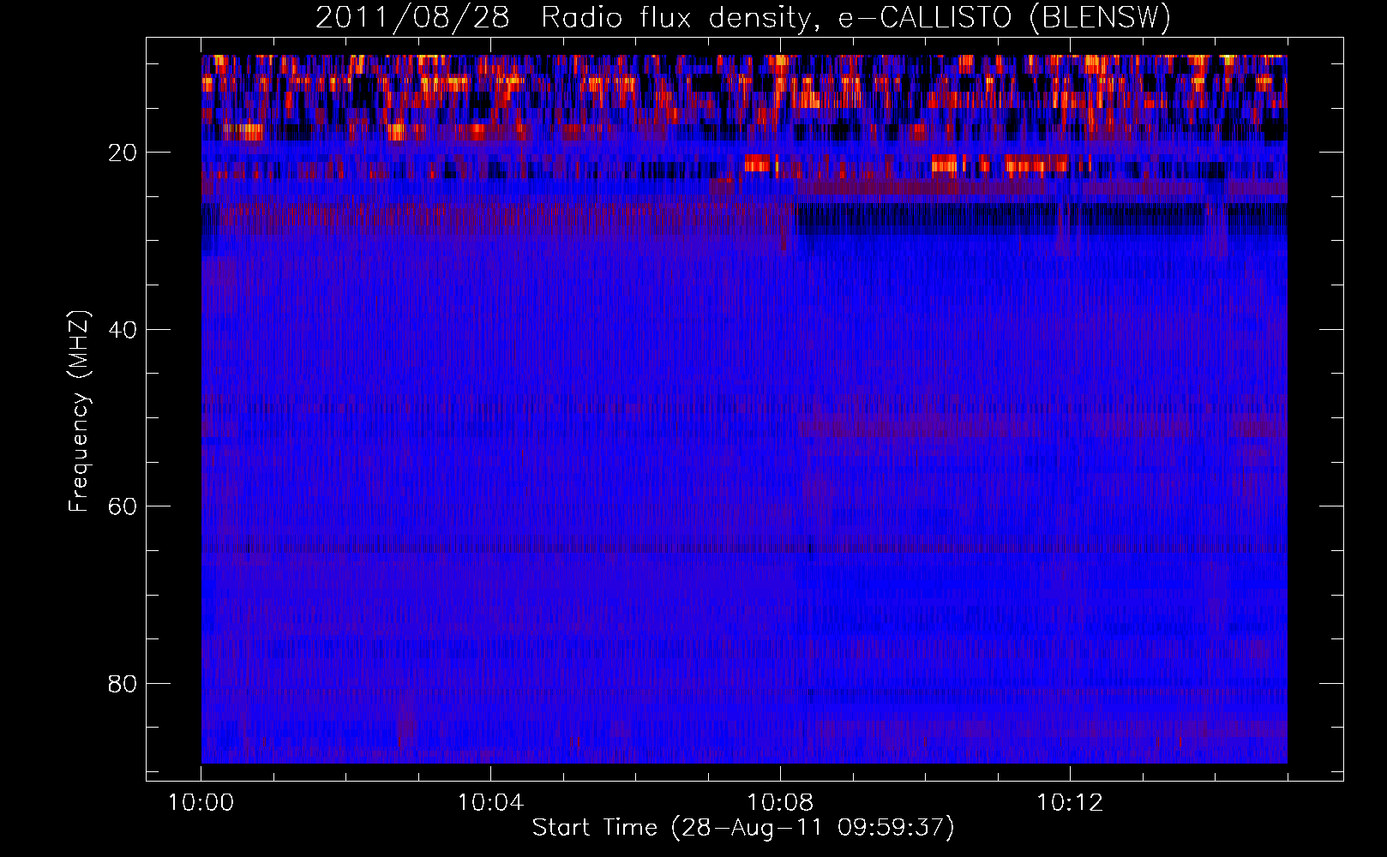Click the 20 MHz frequency tick label
The image size is (1387, 857).
(123, 153)
